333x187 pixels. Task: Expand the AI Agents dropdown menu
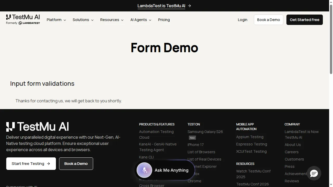pyautogui.click(x=141, y=20)
